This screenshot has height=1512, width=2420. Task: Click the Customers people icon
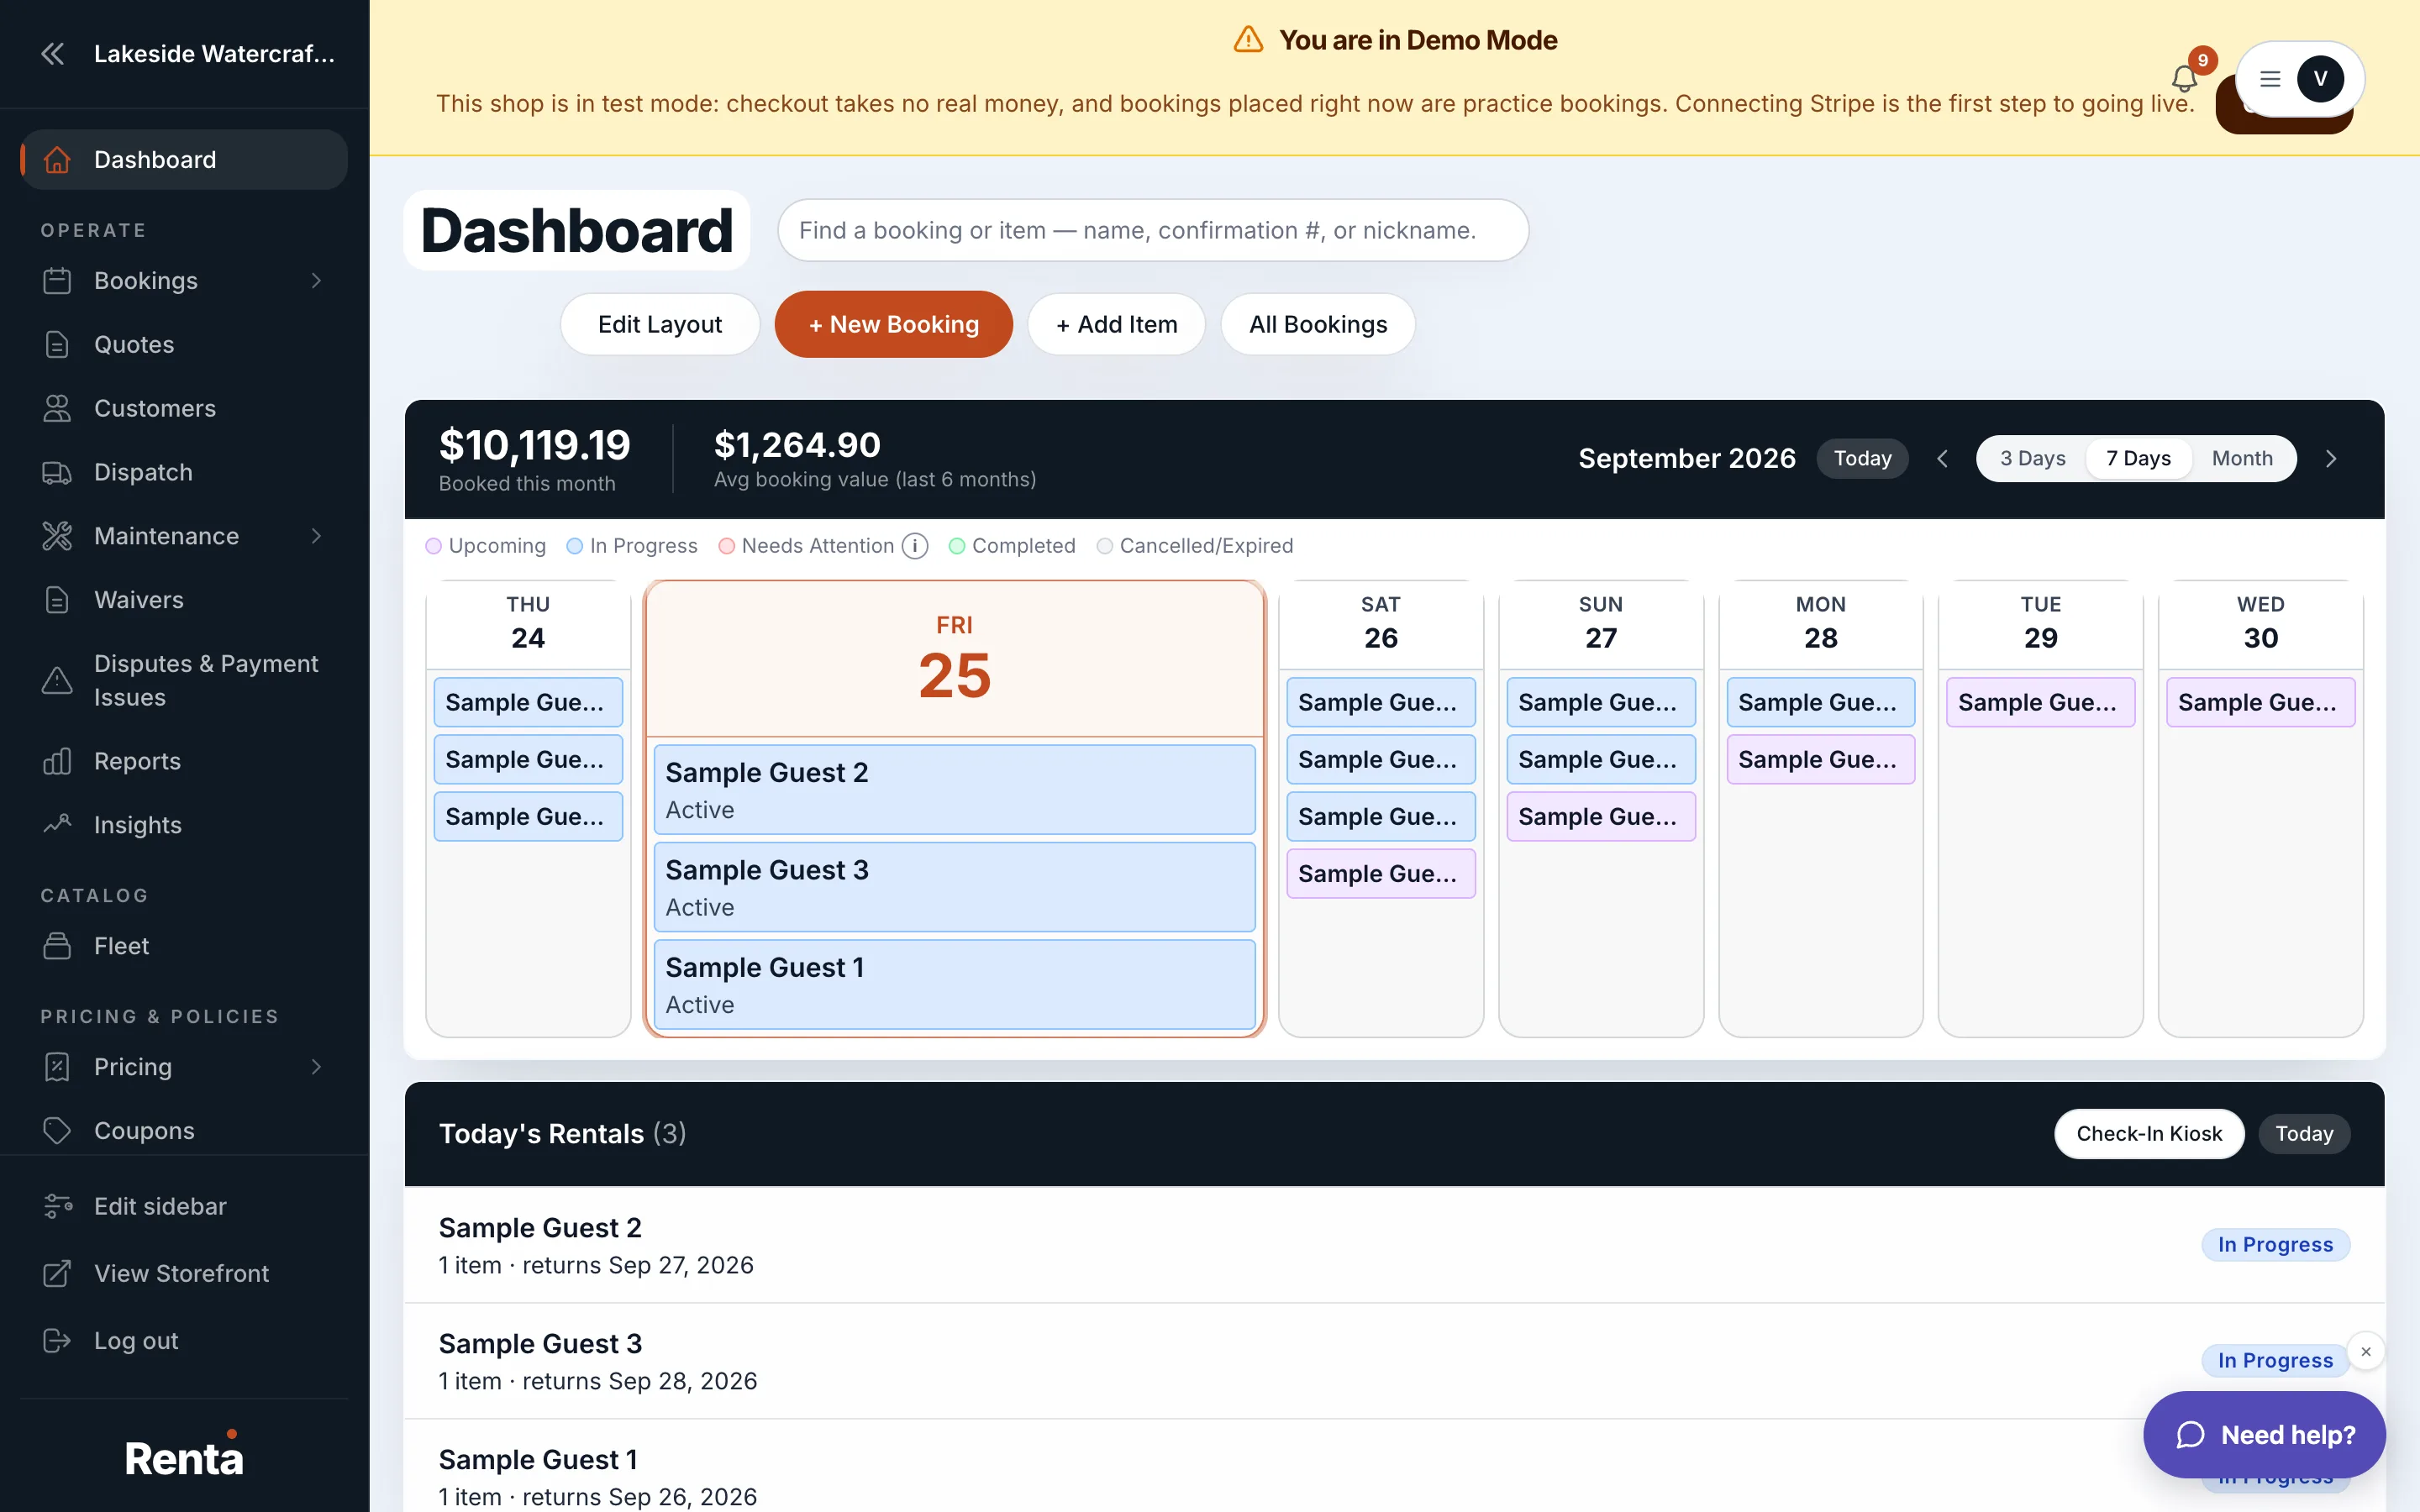(57, 408)
